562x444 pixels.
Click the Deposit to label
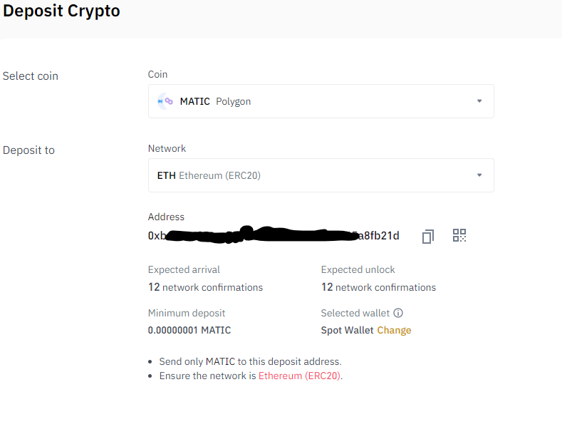click(x=29, y=150)
